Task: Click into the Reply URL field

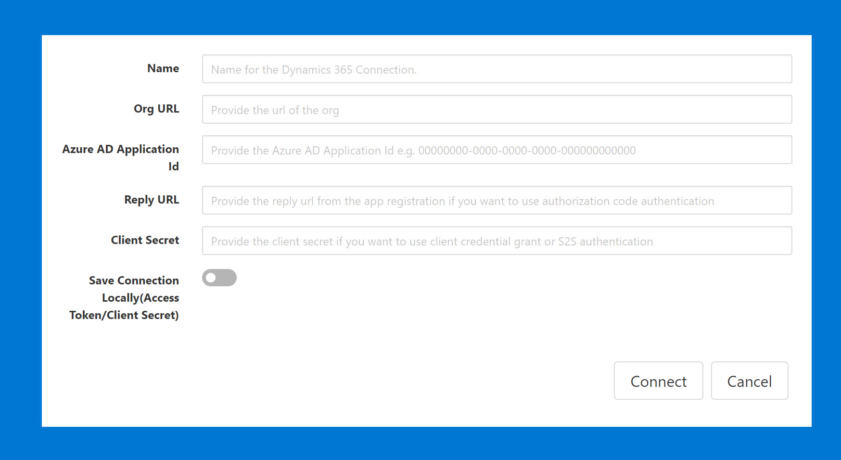Action: [497, 200]
